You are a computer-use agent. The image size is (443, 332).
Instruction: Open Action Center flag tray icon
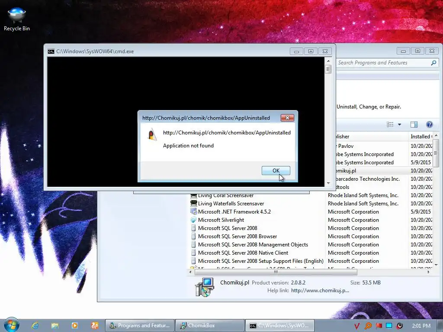(379, 326)
